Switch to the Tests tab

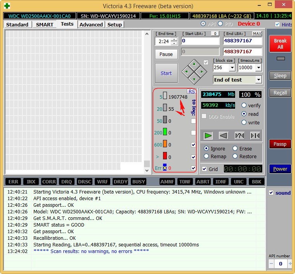[67, 24]
